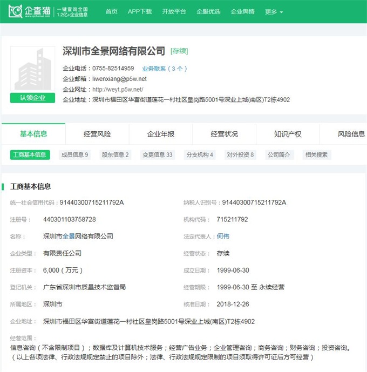Jump to 成员信息 9 section

click(x=74, y=155)
